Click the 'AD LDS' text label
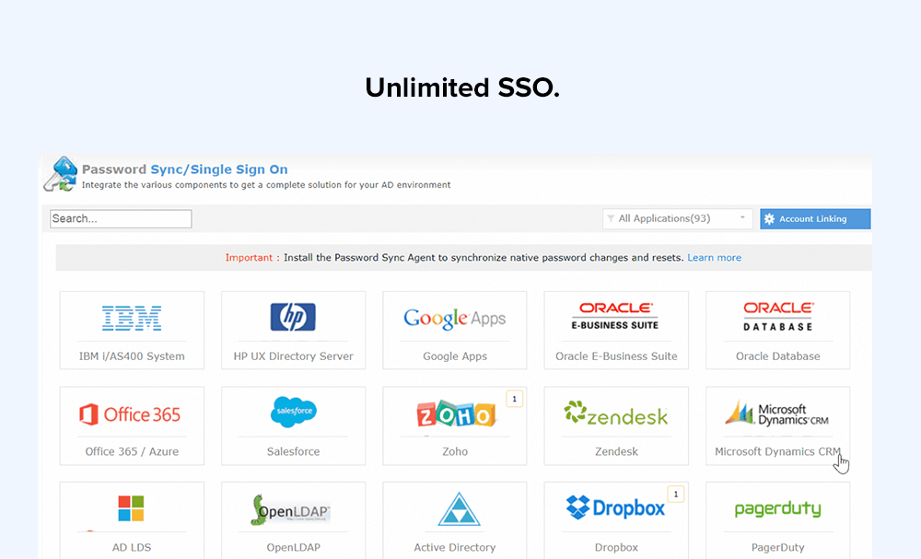 [x=132, y=547]
